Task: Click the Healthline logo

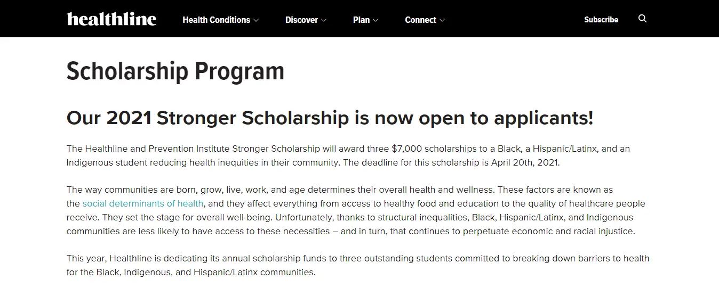Action: coord(111,19)
